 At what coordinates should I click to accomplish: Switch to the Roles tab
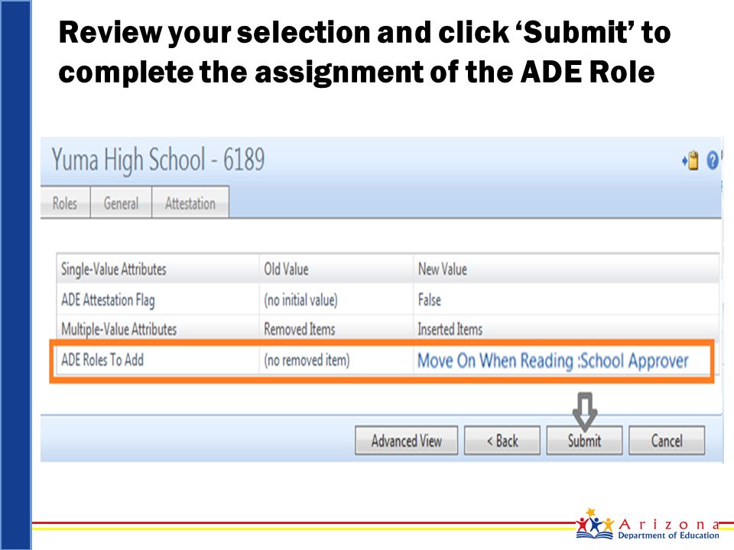[x=65, y=202]
